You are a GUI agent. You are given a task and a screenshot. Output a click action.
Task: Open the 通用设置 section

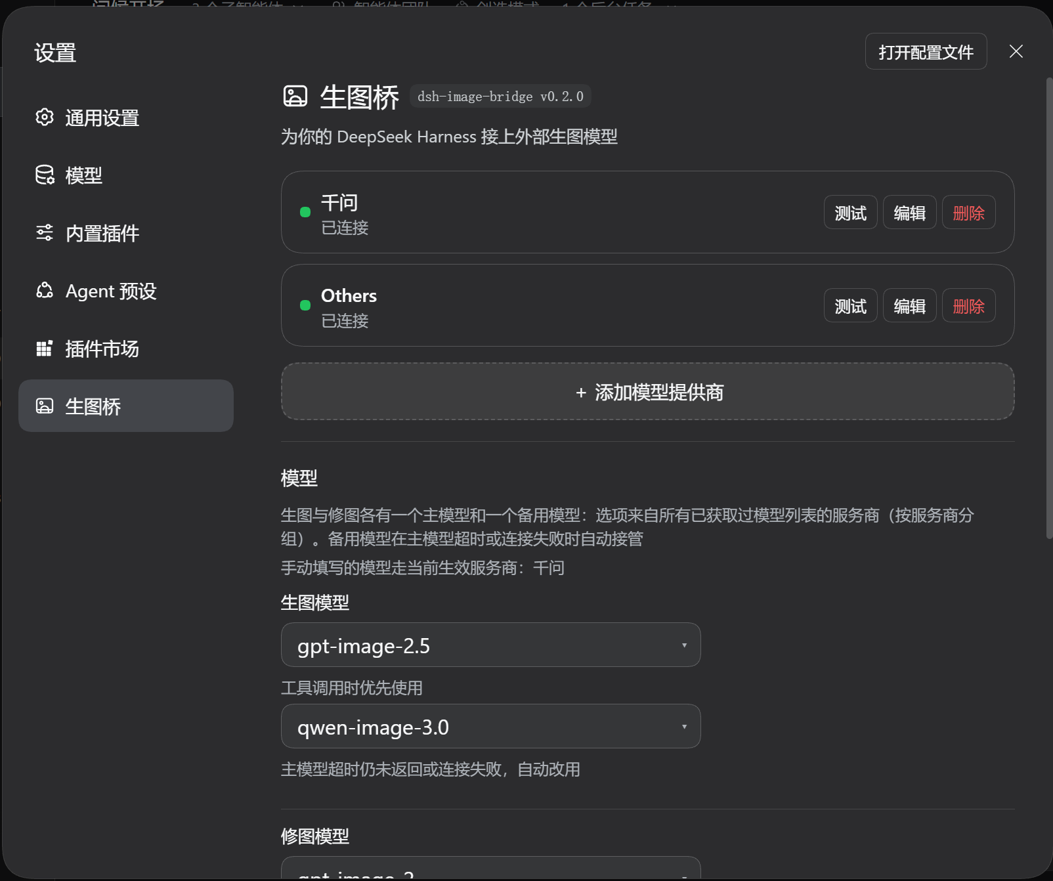[x=126, y=118]
